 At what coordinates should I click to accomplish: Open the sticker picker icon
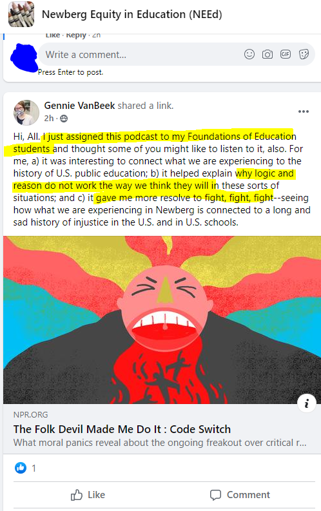click(x=304, y=54)
